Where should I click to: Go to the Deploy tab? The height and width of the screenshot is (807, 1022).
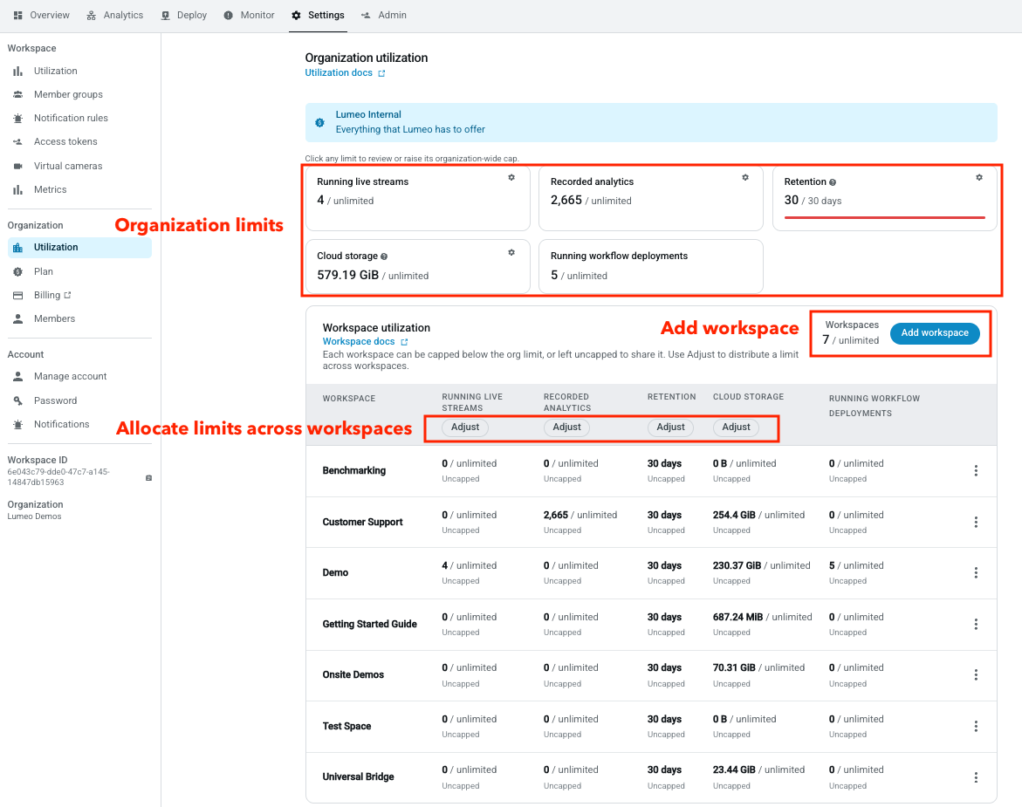point(184,15)
